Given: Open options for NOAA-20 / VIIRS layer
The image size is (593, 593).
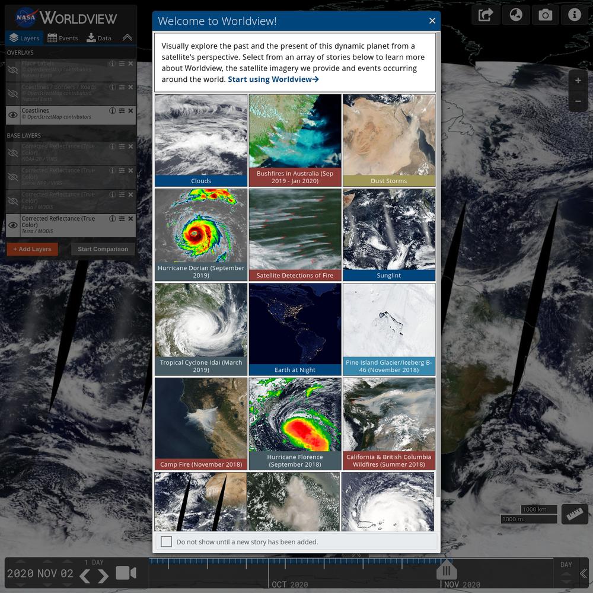Looking at the screenshot, I should click(122, 146).
